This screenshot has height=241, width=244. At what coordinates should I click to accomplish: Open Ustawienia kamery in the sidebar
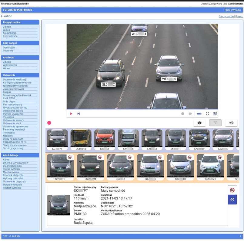(x=13, y=120)
